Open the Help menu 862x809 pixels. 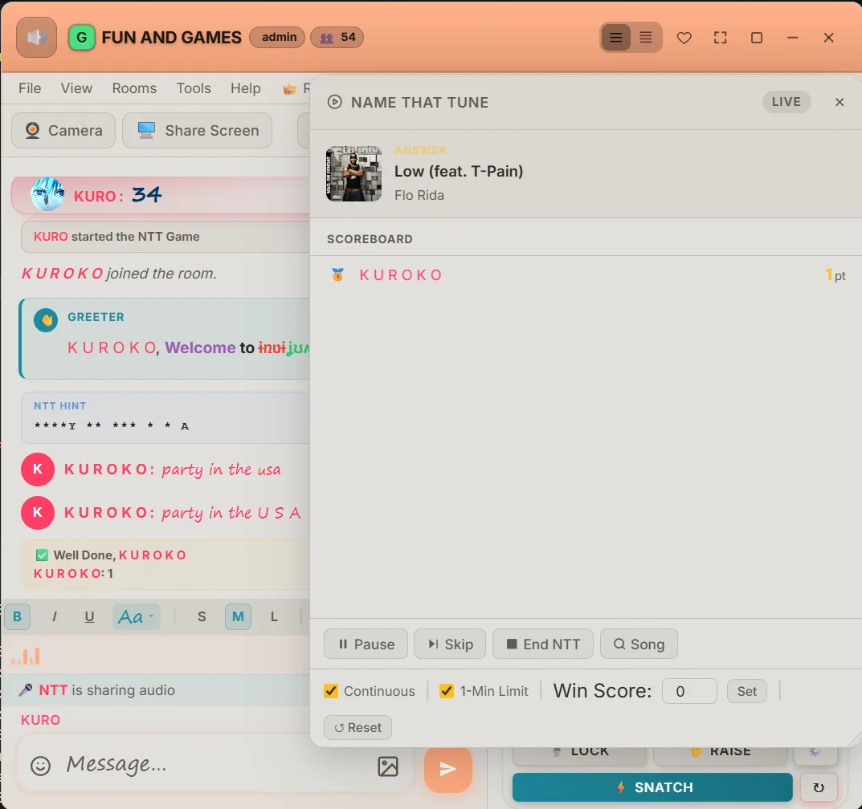[x=245, y=88]
